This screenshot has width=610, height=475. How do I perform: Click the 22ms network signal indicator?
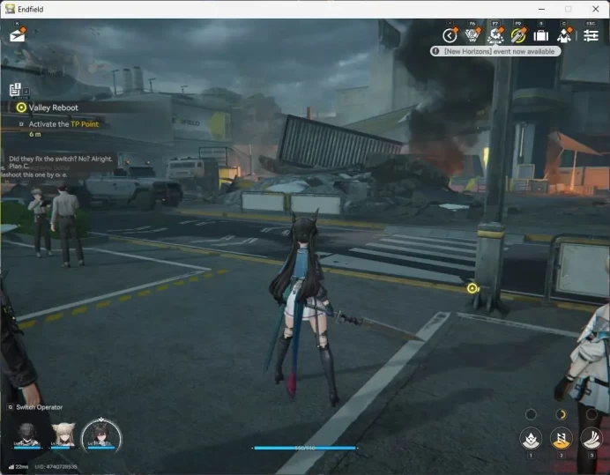point(19,466)
